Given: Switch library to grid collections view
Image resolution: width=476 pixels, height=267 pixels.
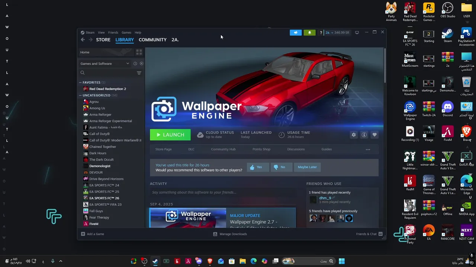Looking at the screenshot, I should click(x=139, y=52).
